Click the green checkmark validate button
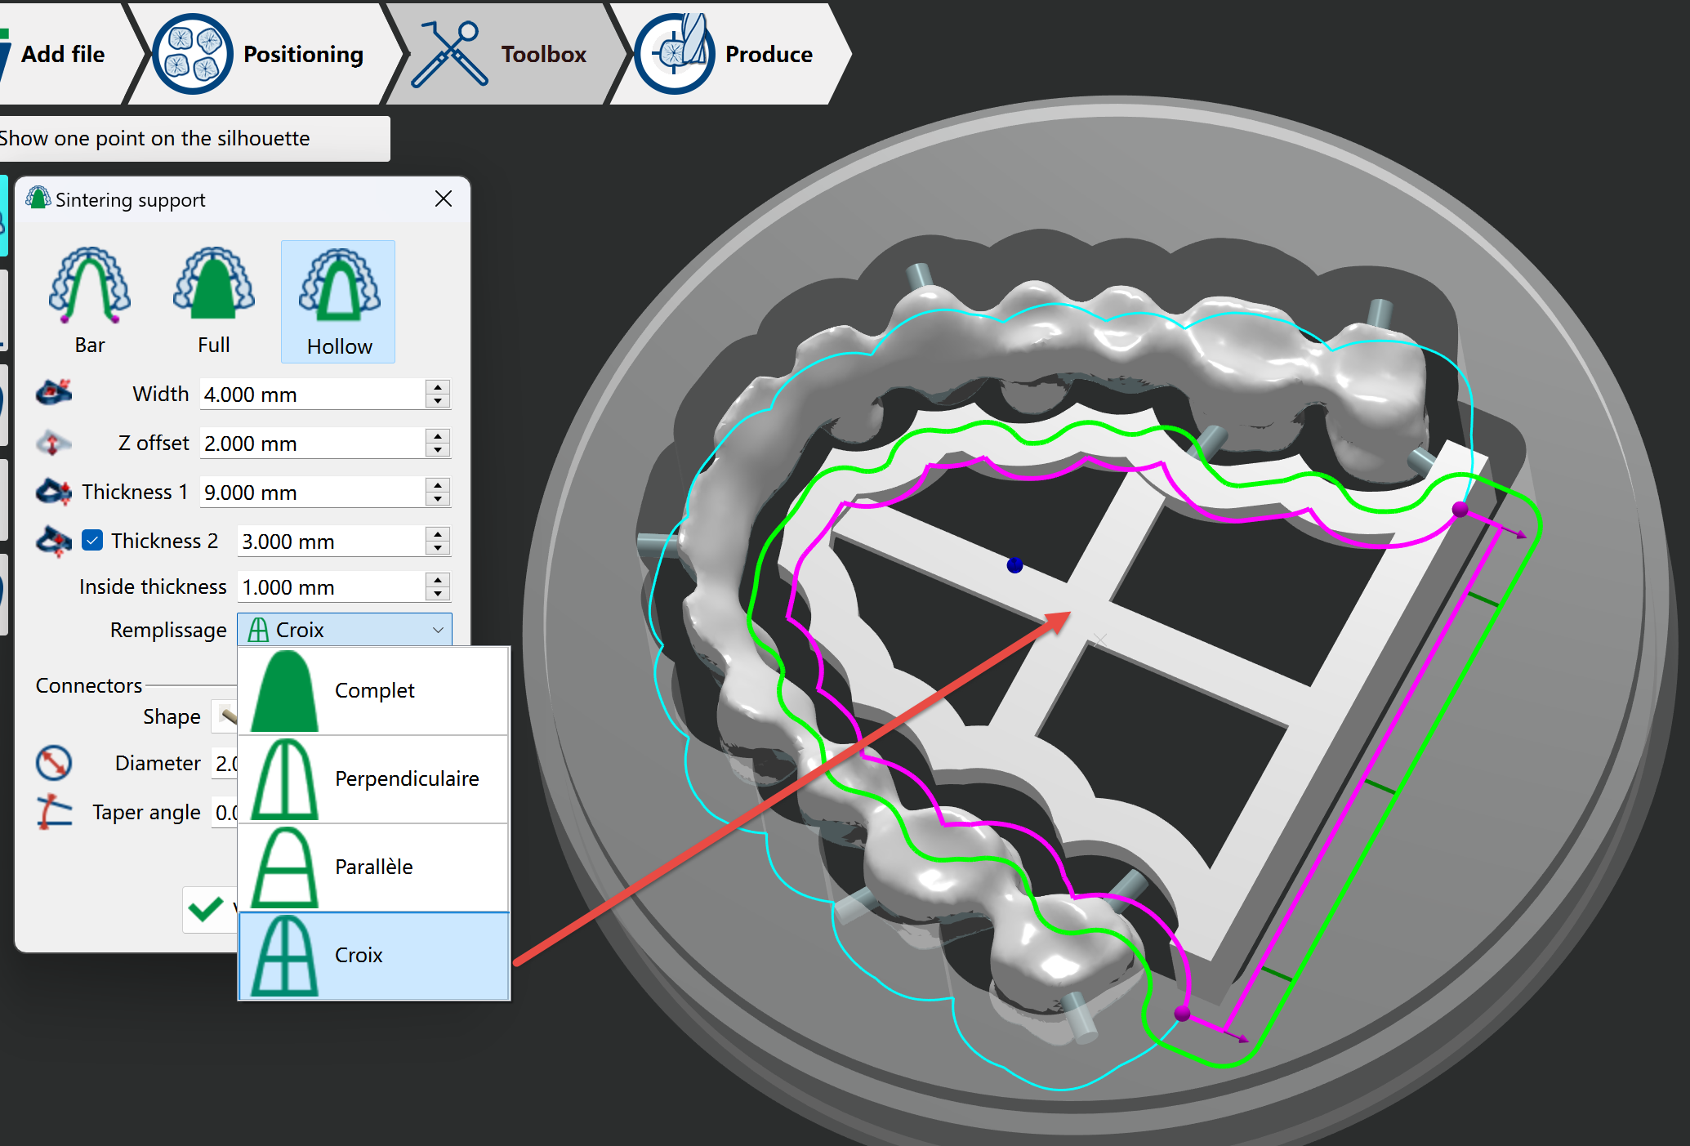 (206, 909)
